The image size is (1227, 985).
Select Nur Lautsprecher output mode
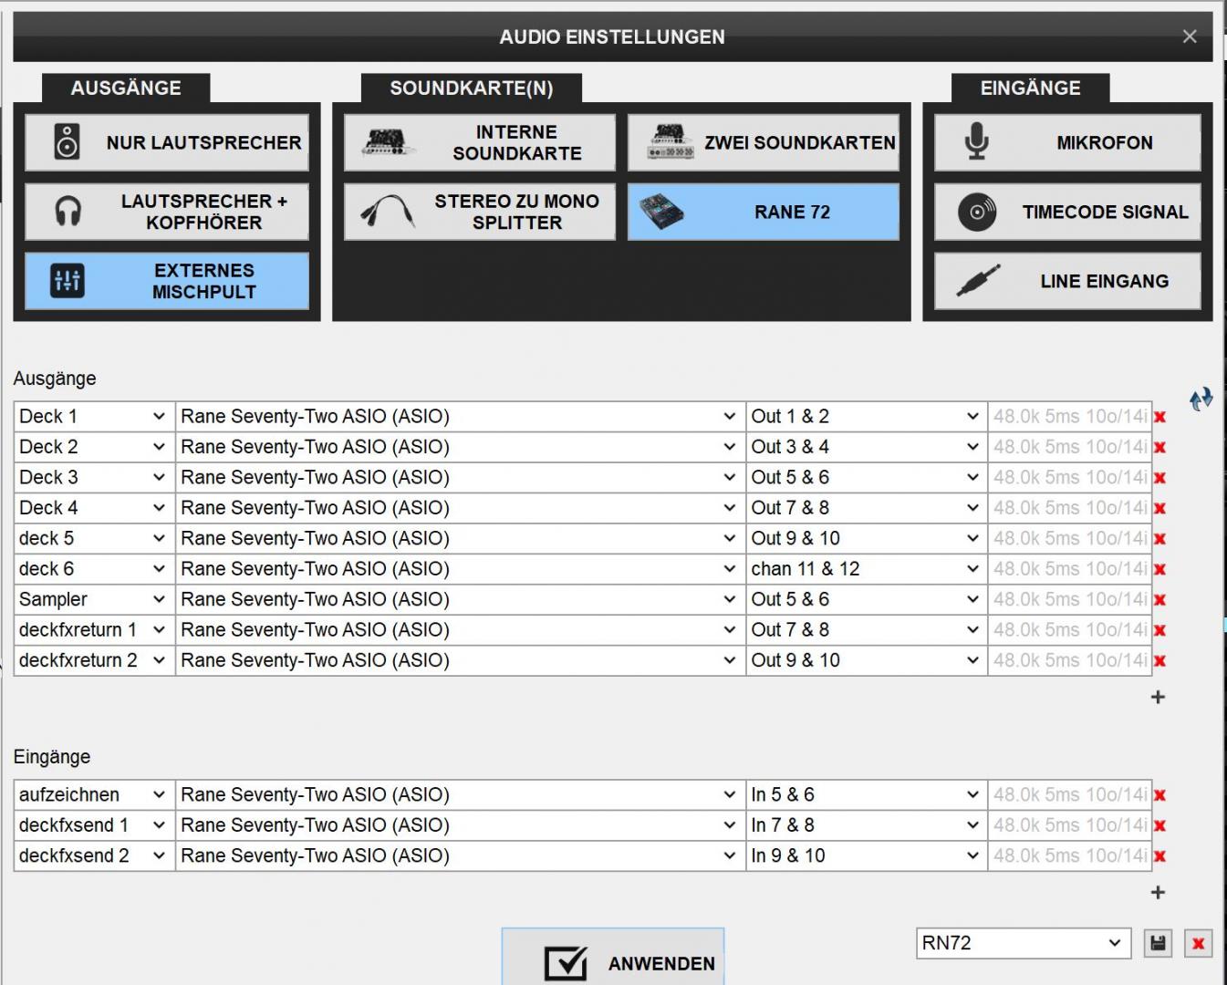pyautogui.click(x=167, y=142)
